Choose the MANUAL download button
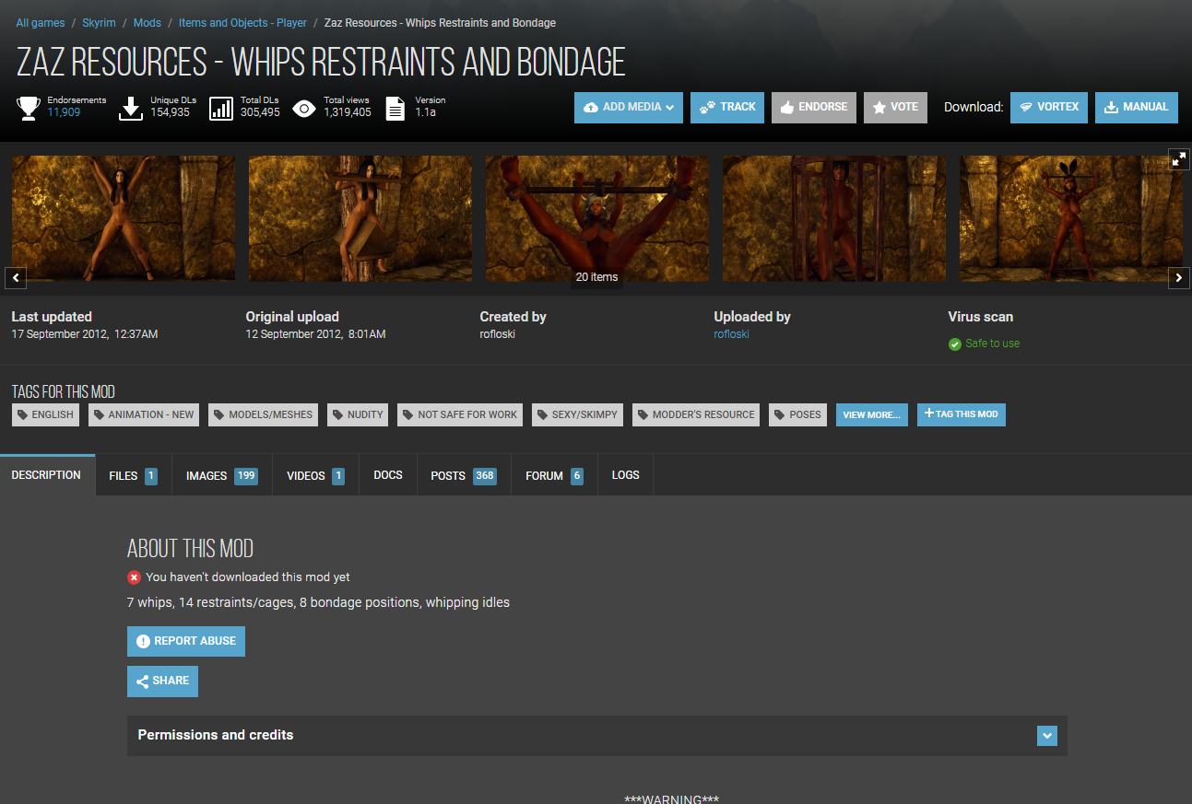Viewport: 1192px width, 804px height. coord(1137,107)
